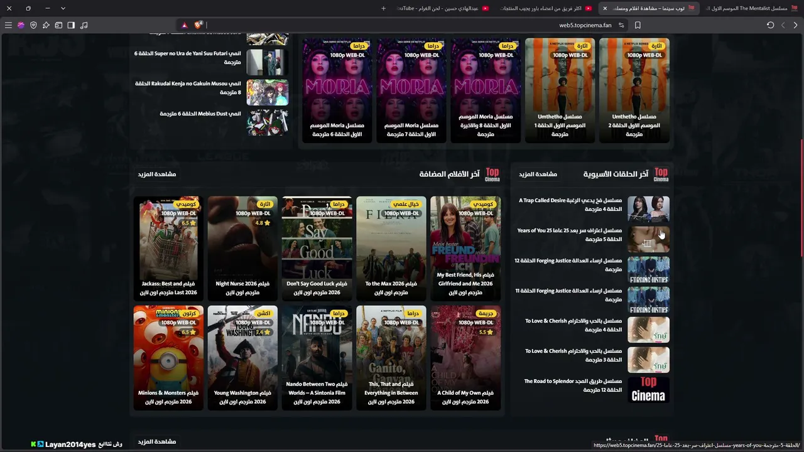
Task: Click the جريمة badge on A Child of My Own
Action: (486, 313)
